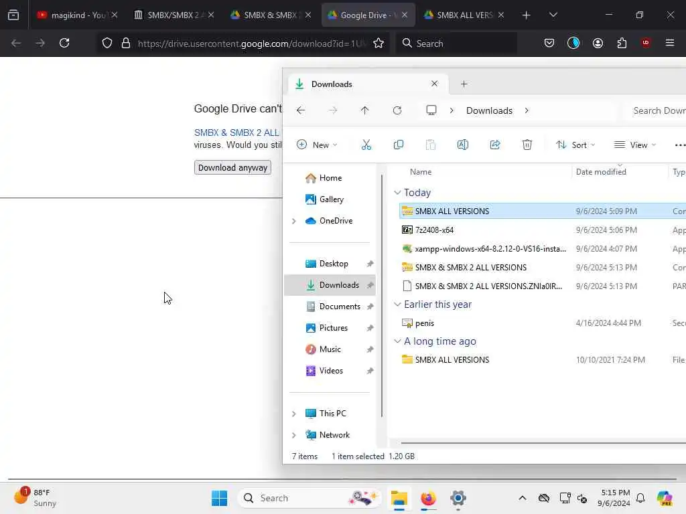
Task: Open the Sort dropdown menu
Action: (575, 145)
